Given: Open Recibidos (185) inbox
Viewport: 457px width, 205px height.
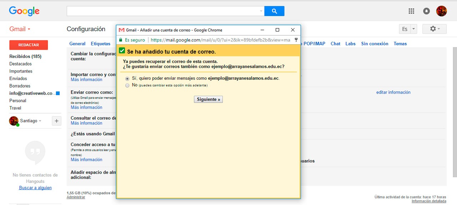Looking at the screenshot, I should click(25, 56).
